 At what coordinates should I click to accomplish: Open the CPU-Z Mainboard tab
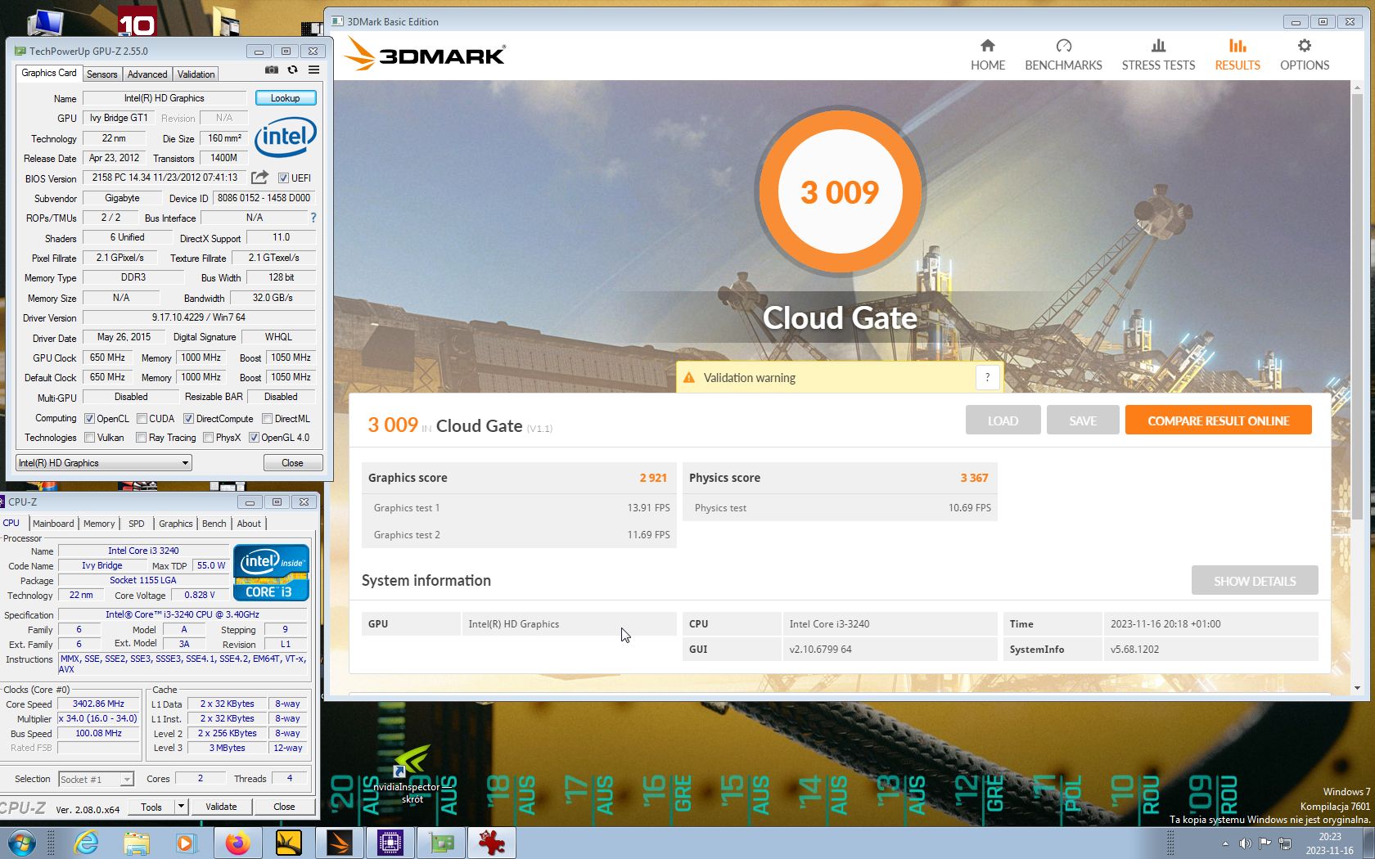(53, 524)
